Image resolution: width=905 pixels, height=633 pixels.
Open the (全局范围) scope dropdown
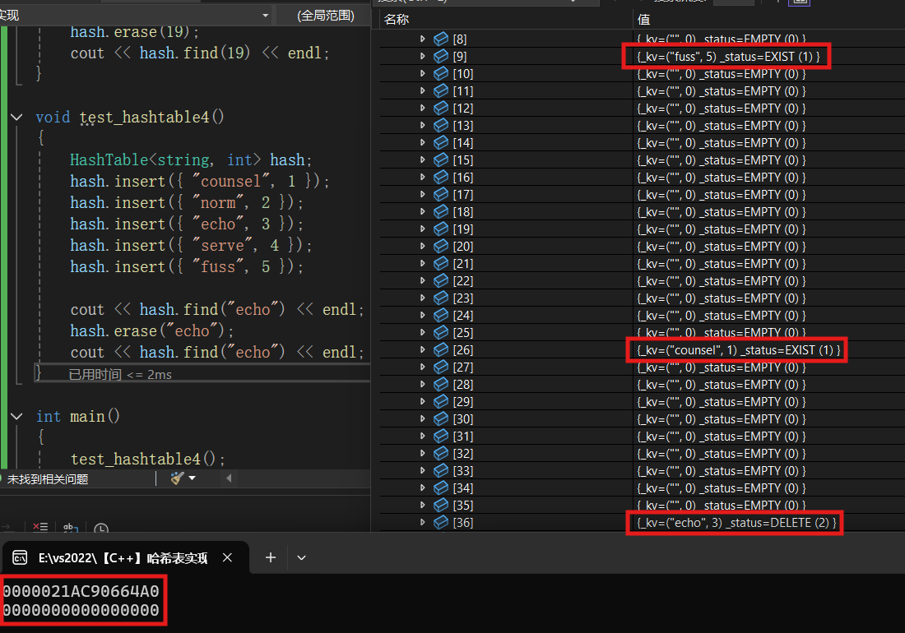pyautogui.click(x=326, y=16)
